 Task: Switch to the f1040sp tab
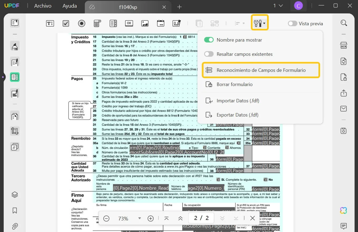tap(128, 7)
